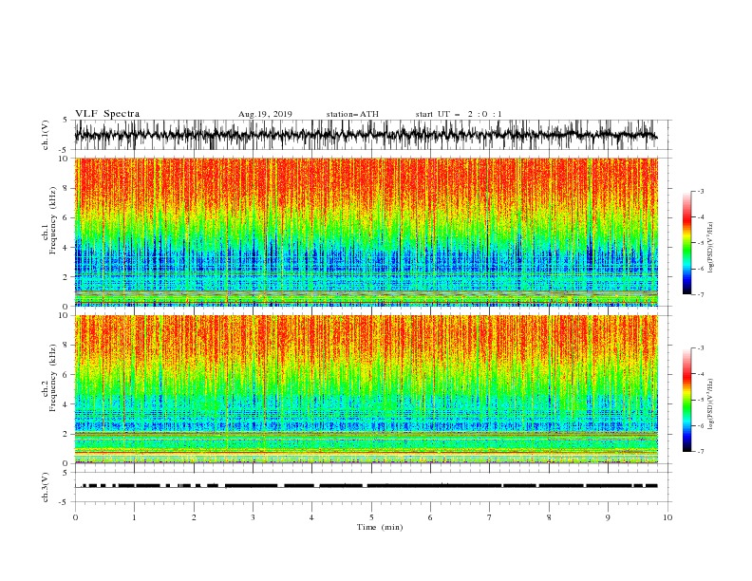Click the "ch.1(V)" axis label

(46, 135)
